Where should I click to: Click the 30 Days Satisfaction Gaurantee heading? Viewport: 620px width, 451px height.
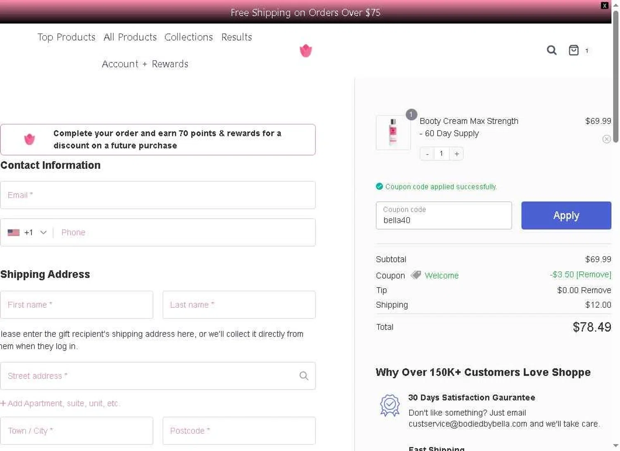point(472,398)
